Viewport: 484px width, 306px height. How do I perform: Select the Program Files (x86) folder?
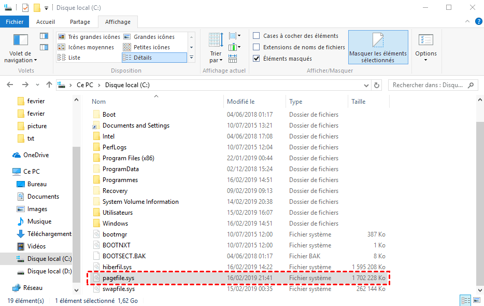point(129,158)
